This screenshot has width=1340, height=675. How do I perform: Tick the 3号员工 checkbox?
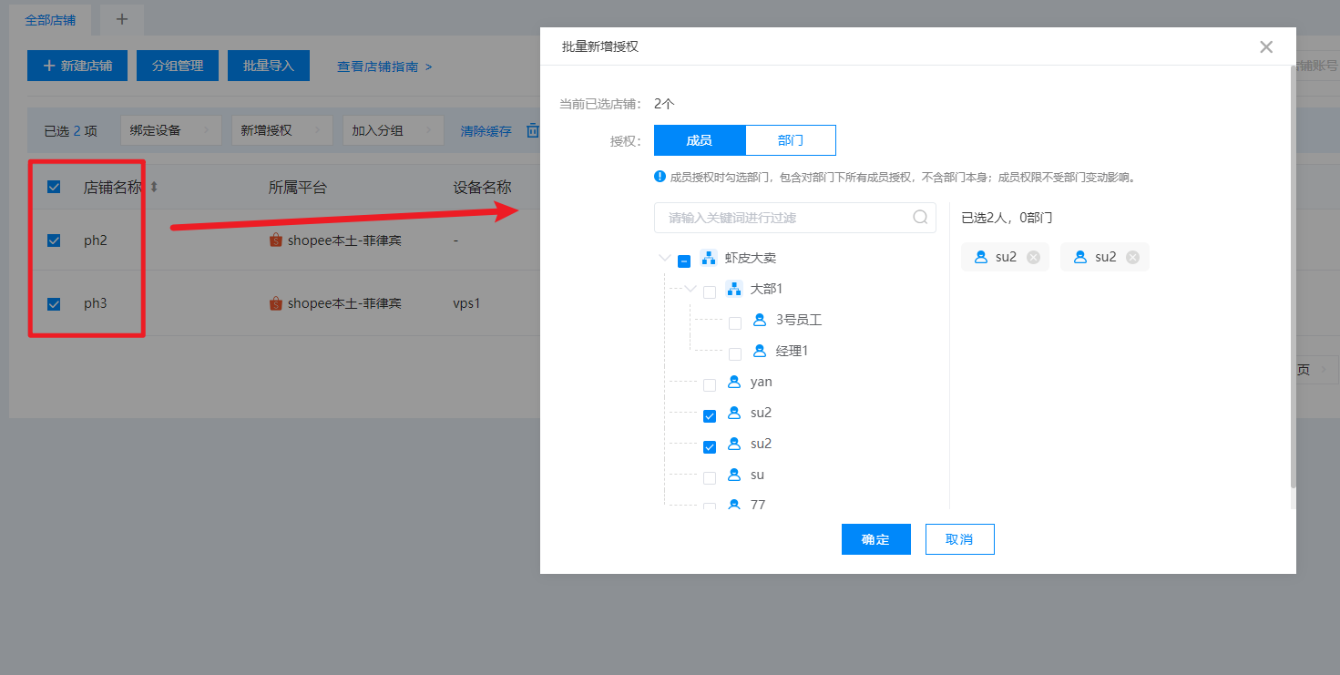[735, 323]
